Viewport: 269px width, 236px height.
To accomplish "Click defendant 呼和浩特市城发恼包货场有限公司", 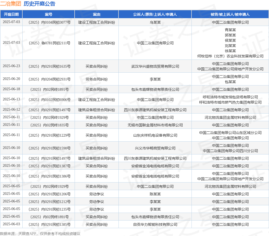I will pyautogui.click(x=230, y=97).
